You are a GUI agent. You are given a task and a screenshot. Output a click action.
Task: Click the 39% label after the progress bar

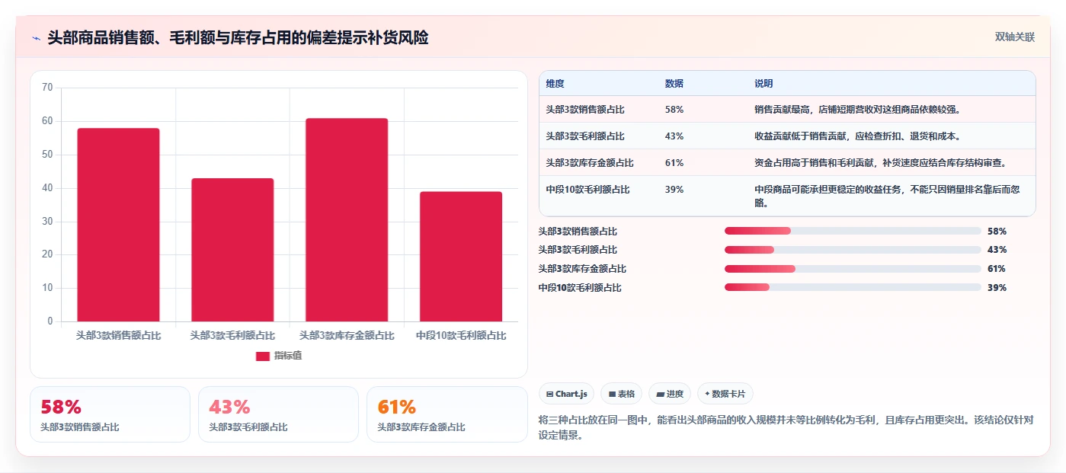click(x=997, y=288)
